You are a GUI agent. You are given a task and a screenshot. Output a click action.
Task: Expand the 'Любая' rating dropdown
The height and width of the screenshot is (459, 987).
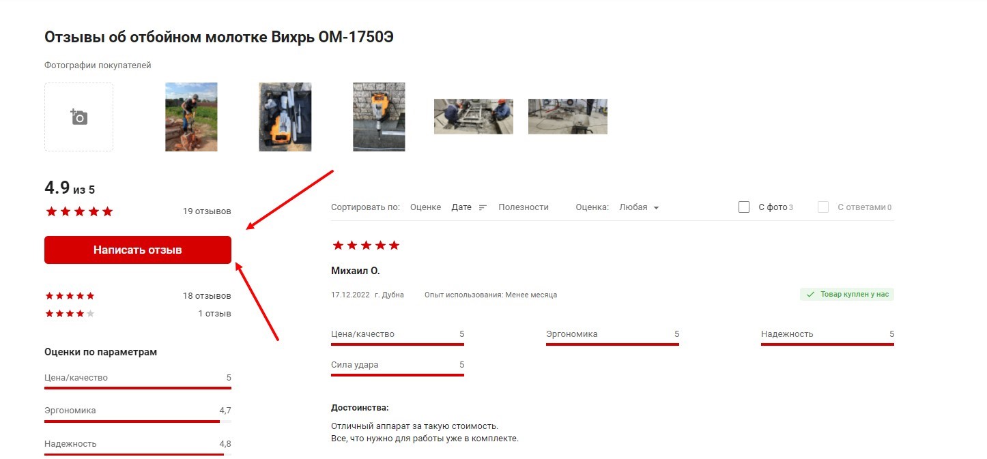tap(639, 207)
